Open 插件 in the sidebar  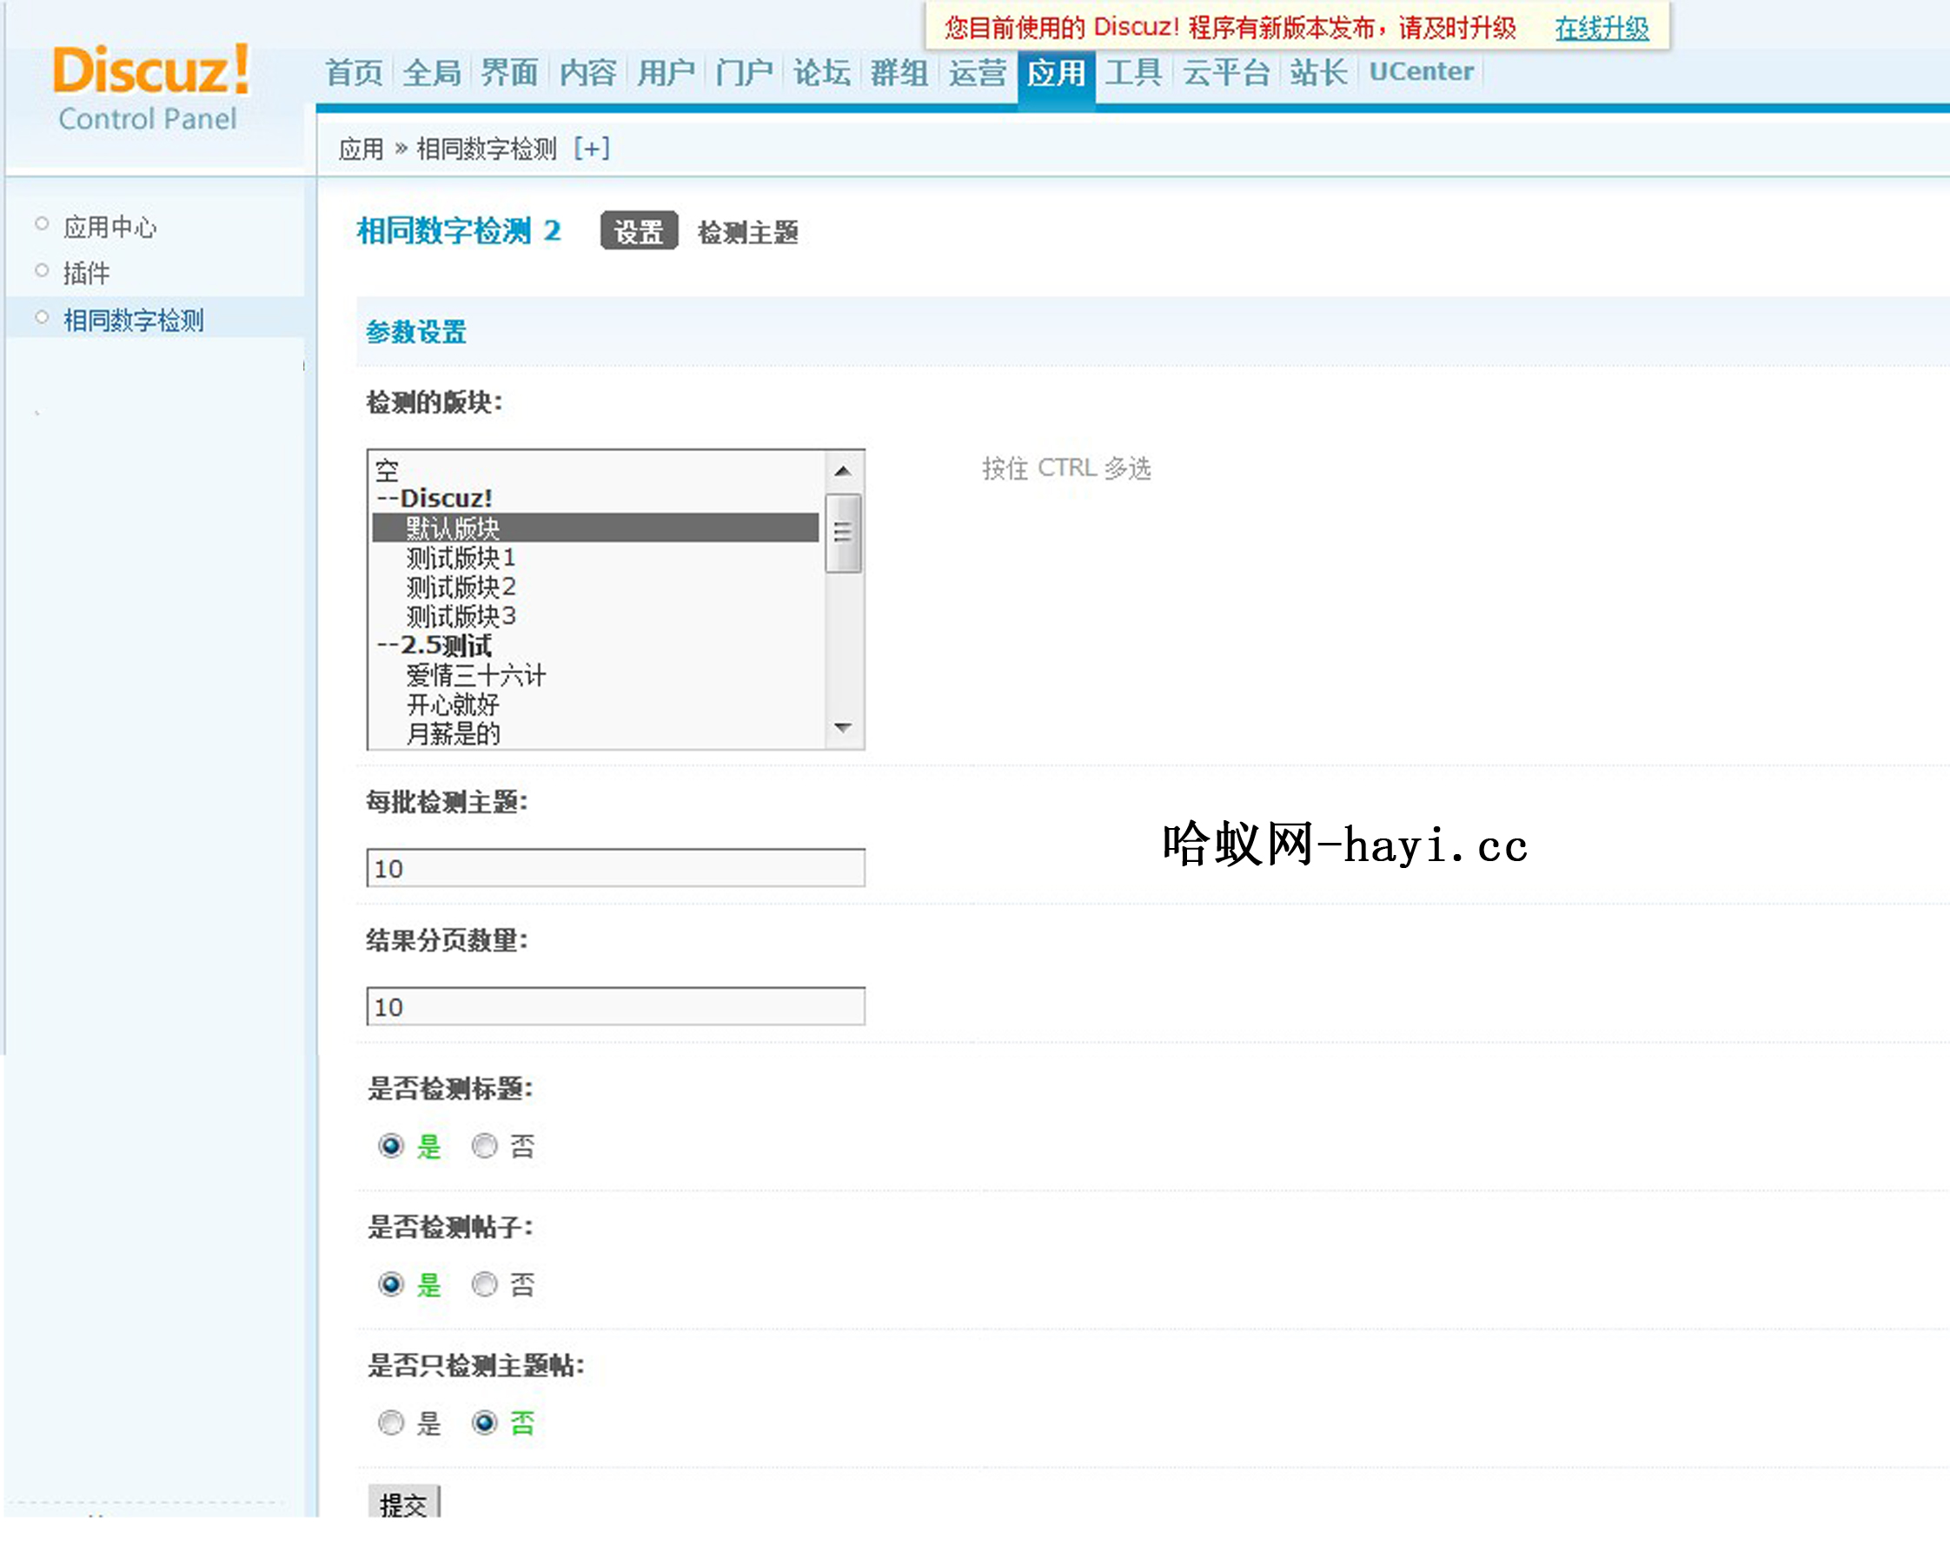(x=87, y=272)
